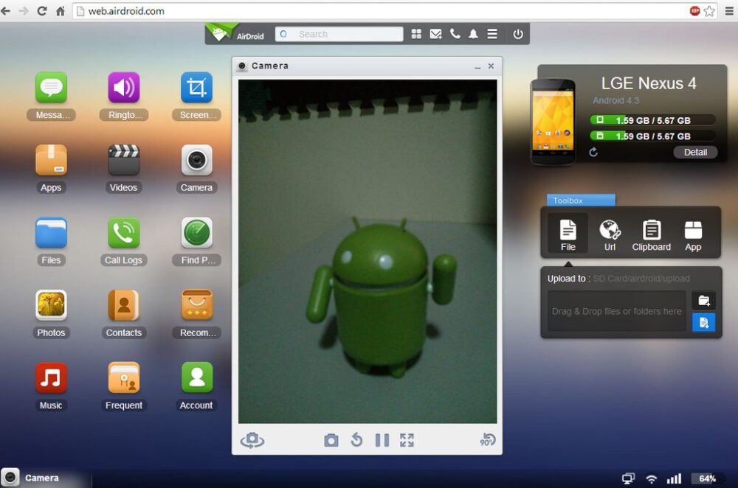The height and width of the screenshot is (488, 738).
Task: Rotate the camera view 90 degrees
Action: [486, 440]
